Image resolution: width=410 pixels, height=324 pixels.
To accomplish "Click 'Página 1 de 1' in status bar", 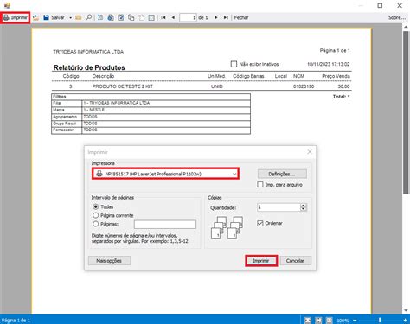I will tap(16, 321).
